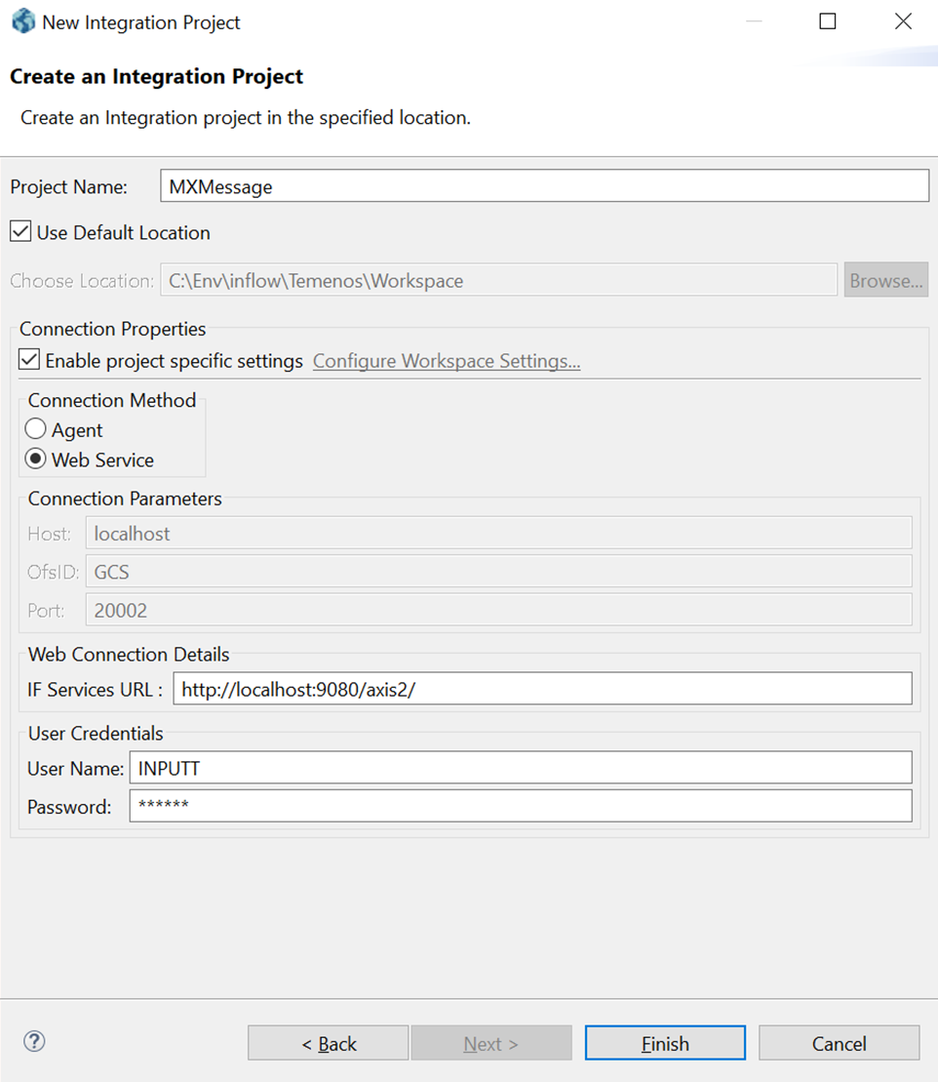Click the Port field showing 20002
The image size is (938, 1082).
(498, 611)
